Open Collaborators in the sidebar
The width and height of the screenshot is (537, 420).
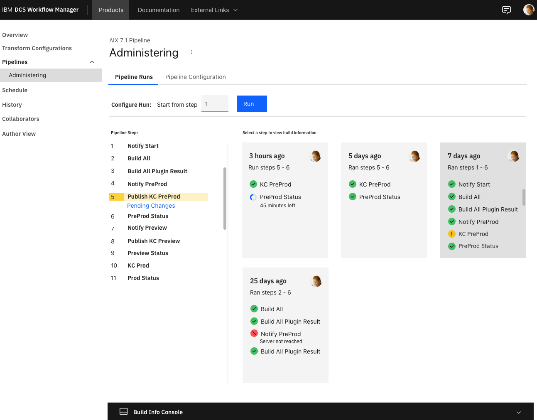21,119
